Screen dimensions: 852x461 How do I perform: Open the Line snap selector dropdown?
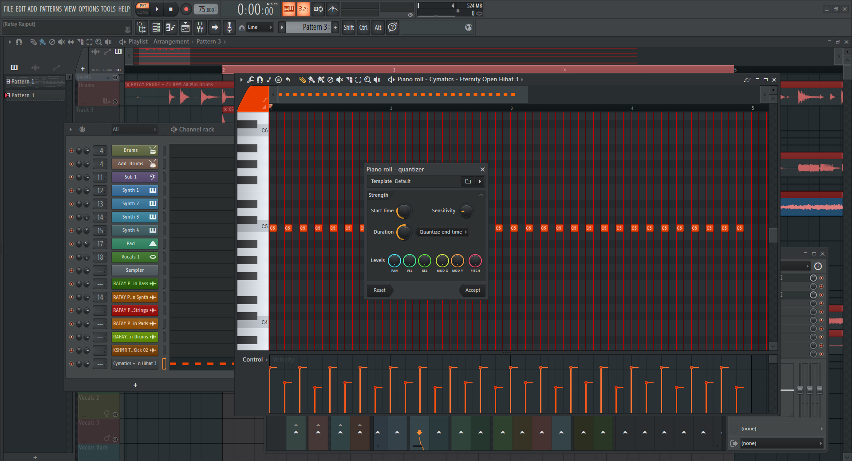[x=260, y=28]
